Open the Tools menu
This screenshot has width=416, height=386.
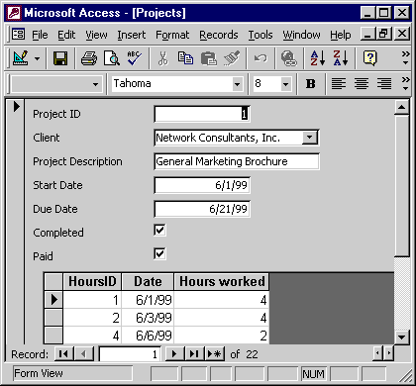(260, 35)
